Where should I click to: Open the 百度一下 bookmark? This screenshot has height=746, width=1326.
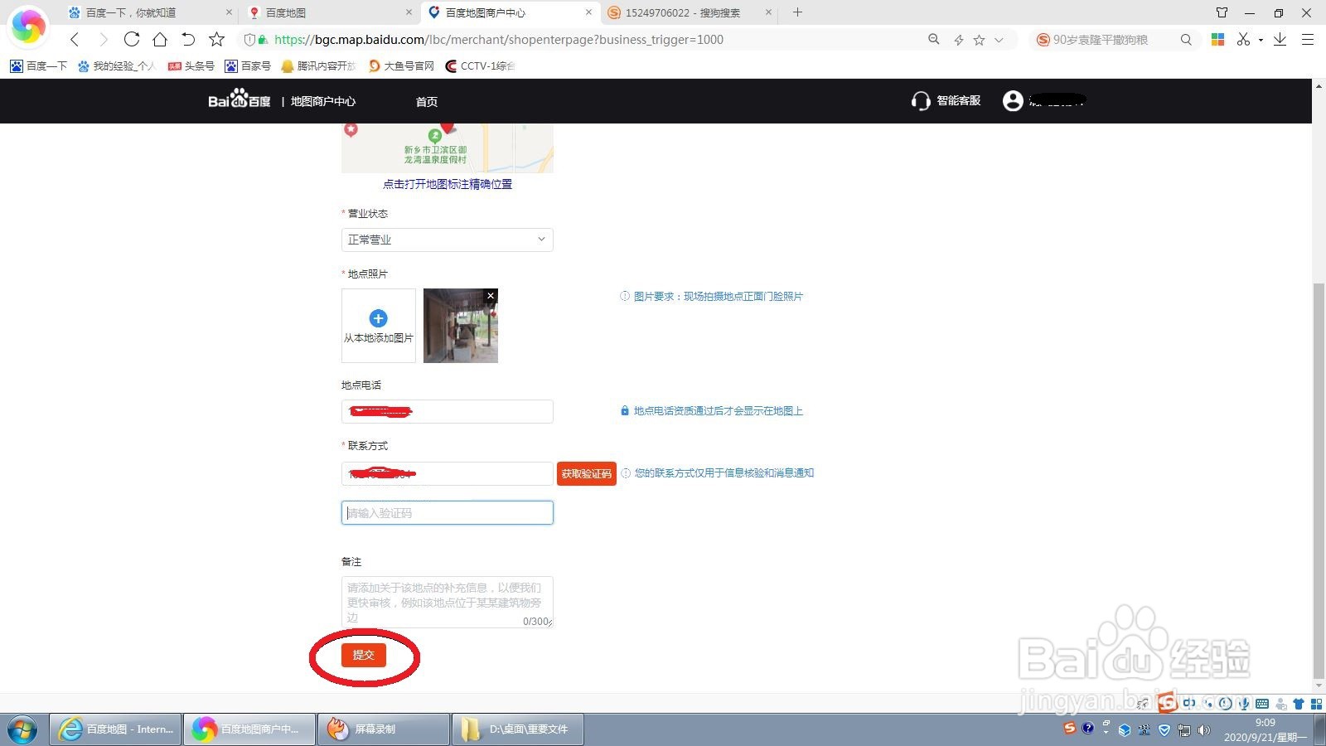(x=39, y=65)
